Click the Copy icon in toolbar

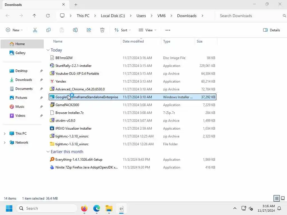pyautogui.click(x=48, y=30)
